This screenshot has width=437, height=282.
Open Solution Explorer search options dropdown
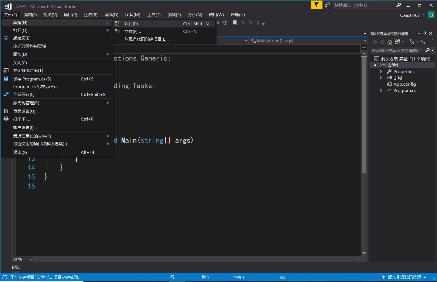[433, 51]
